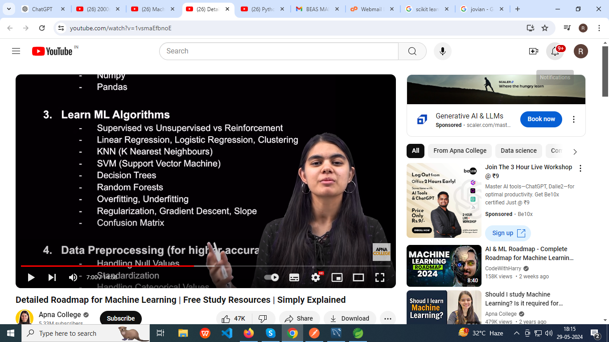Click the Book now ad button
Viewport: 609px width, 342px height.
(x=541, y=119)
